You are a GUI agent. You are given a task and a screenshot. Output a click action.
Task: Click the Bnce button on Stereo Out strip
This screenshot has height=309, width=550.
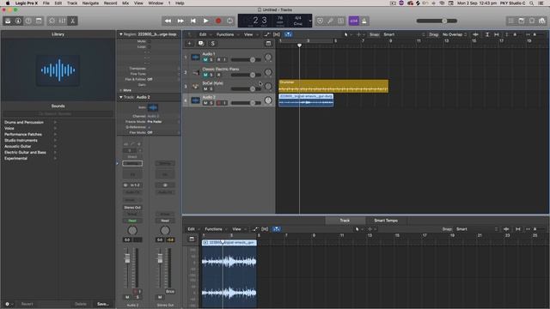tap(170, 292)
